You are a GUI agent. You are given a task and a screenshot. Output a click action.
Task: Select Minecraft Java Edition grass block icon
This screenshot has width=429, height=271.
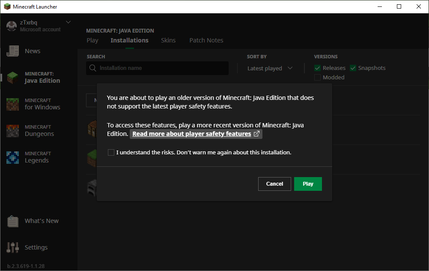pos(12,78)
